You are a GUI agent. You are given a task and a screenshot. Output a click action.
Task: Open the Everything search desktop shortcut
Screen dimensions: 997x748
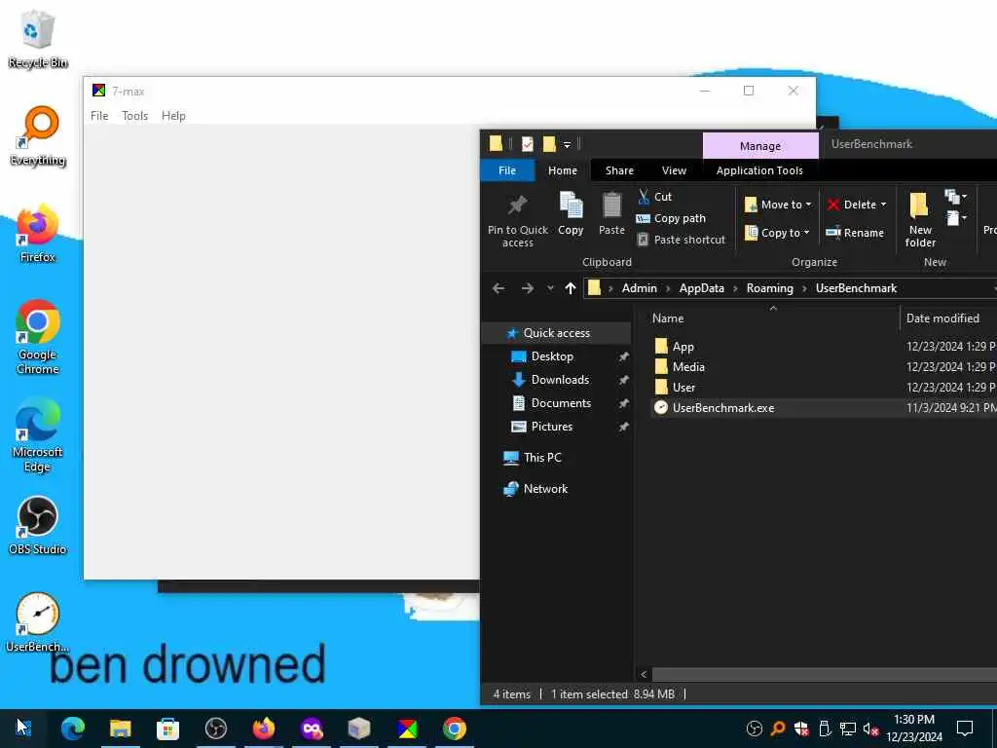pos(38,136)
